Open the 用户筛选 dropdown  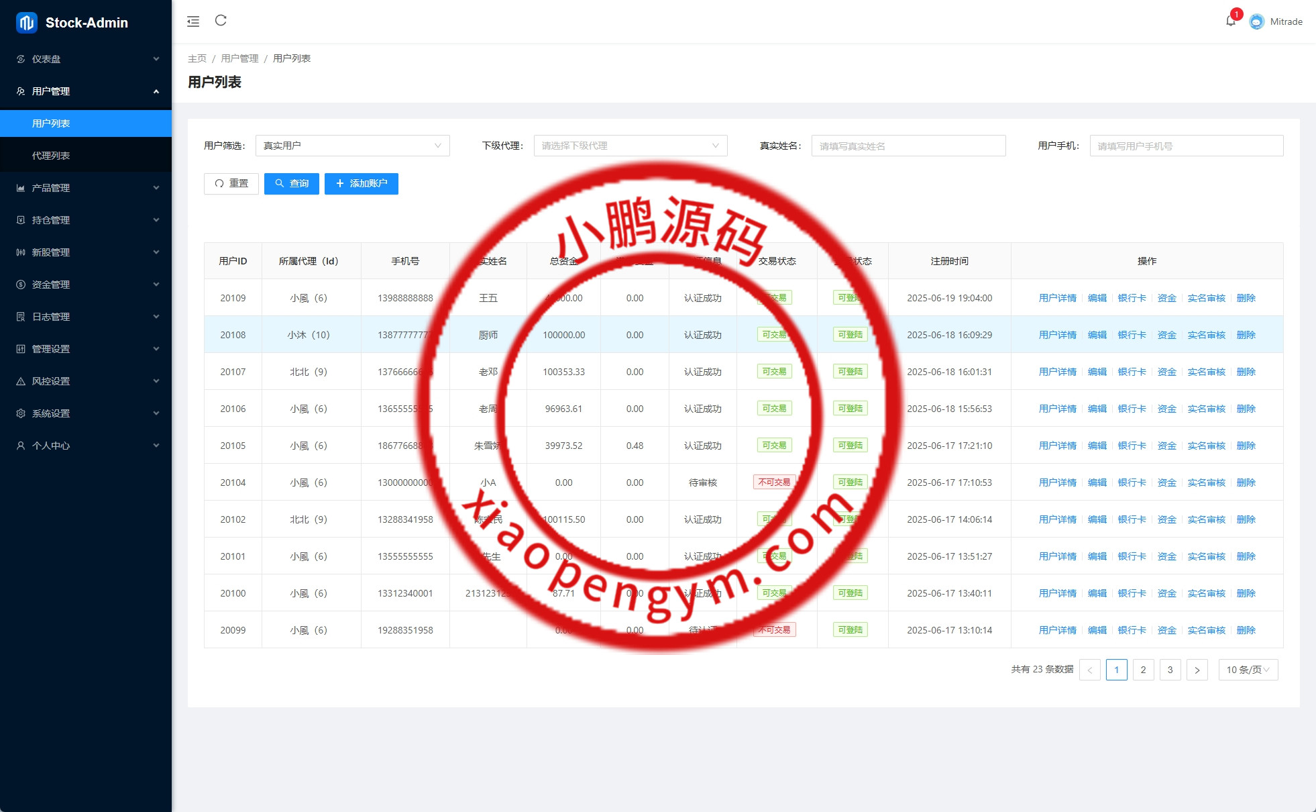pyautogui.click(x=352, y=146)
